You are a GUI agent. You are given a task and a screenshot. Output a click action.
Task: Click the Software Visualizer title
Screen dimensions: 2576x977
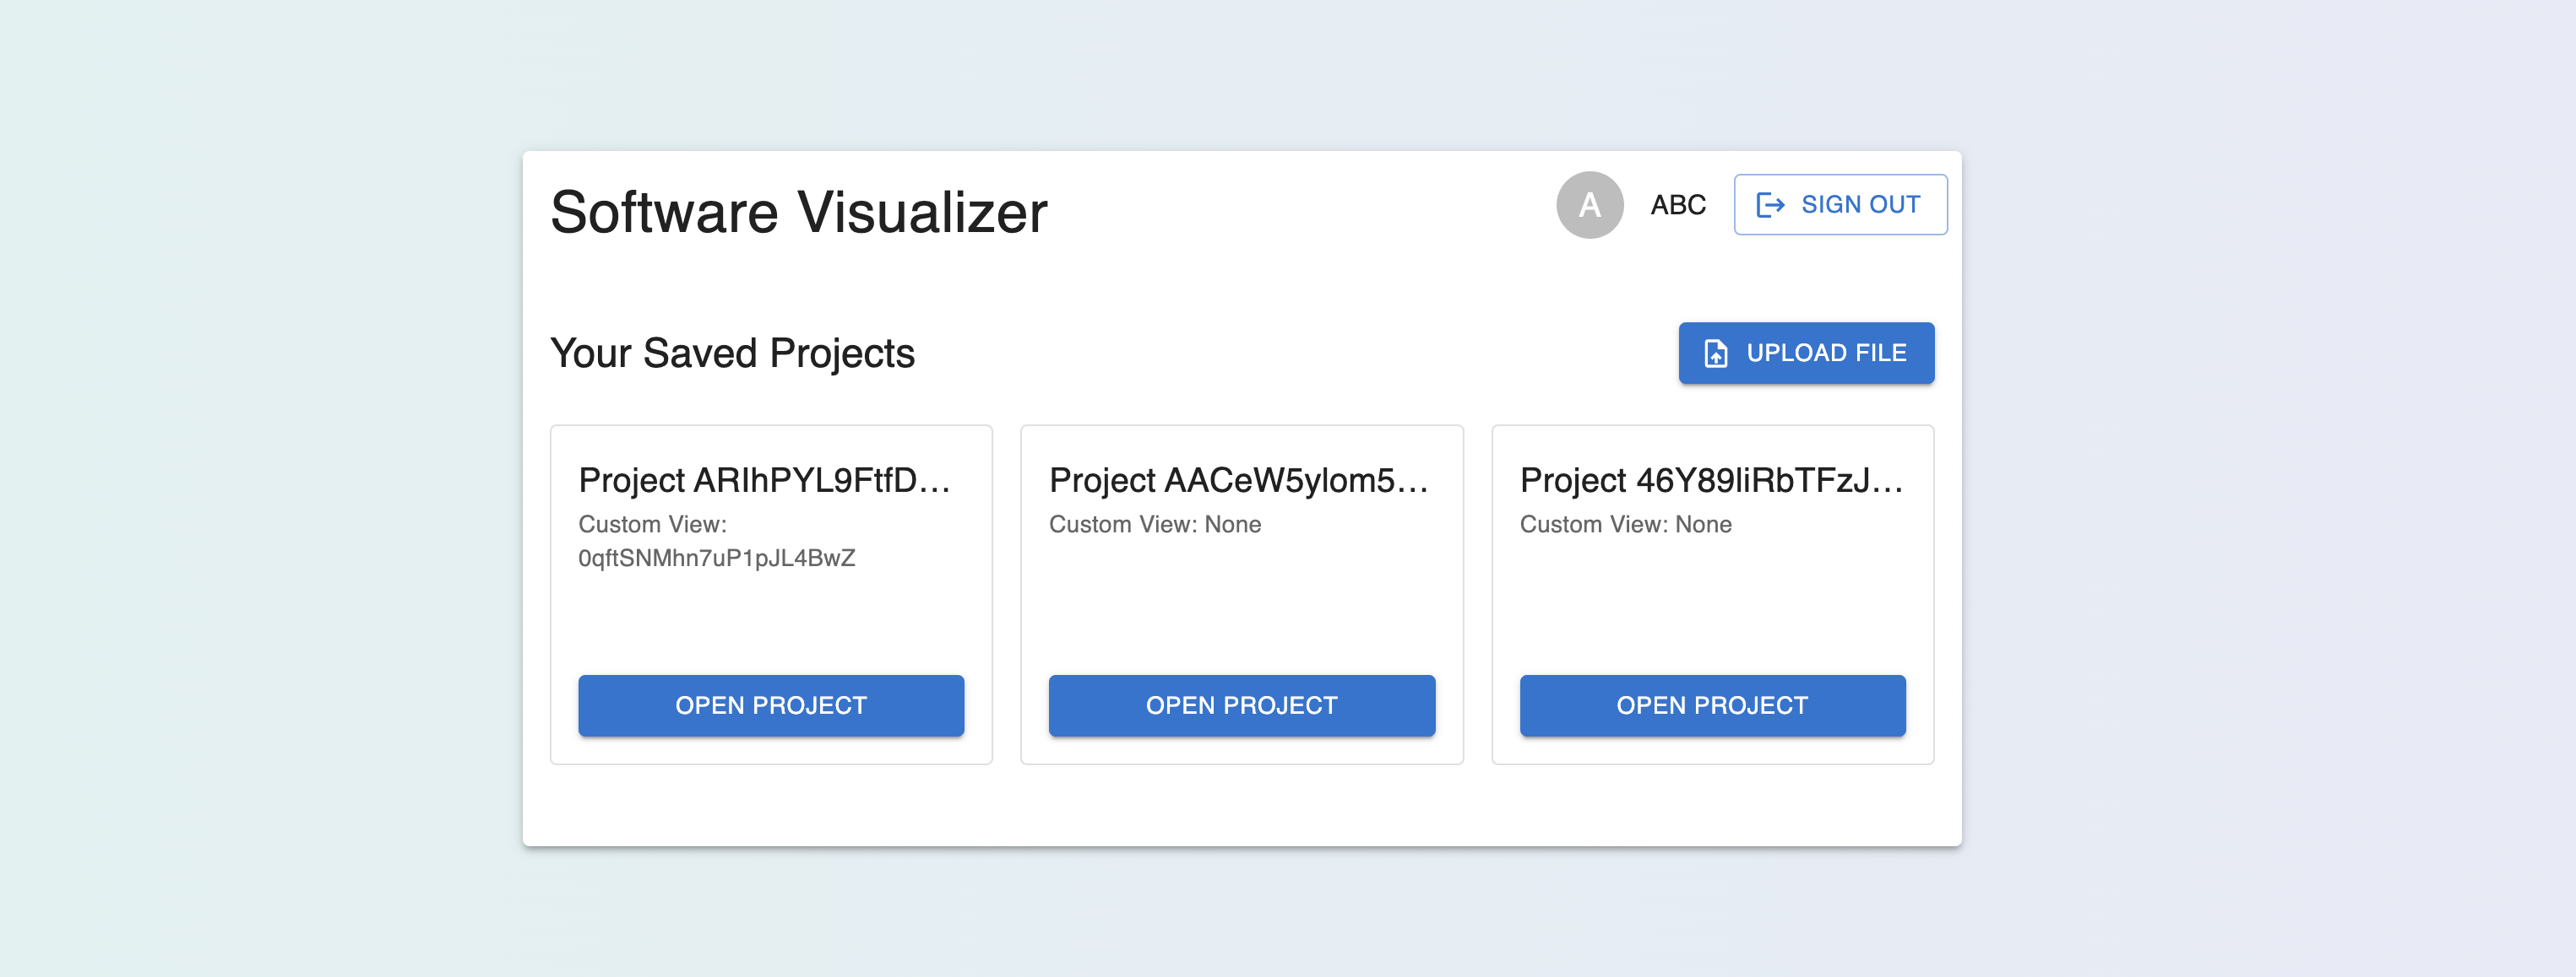[x=798, y=213]
